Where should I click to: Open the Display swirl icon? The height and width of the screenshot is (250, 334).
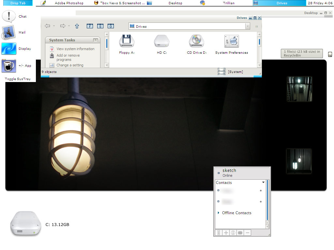9,49
